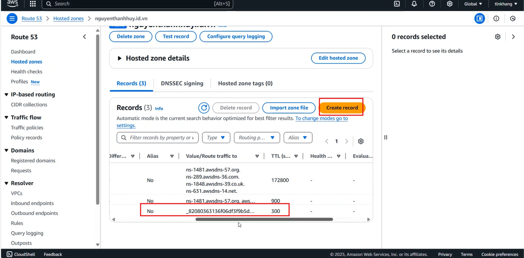Switch to the Records (3) tab

(x=131, y=83)
